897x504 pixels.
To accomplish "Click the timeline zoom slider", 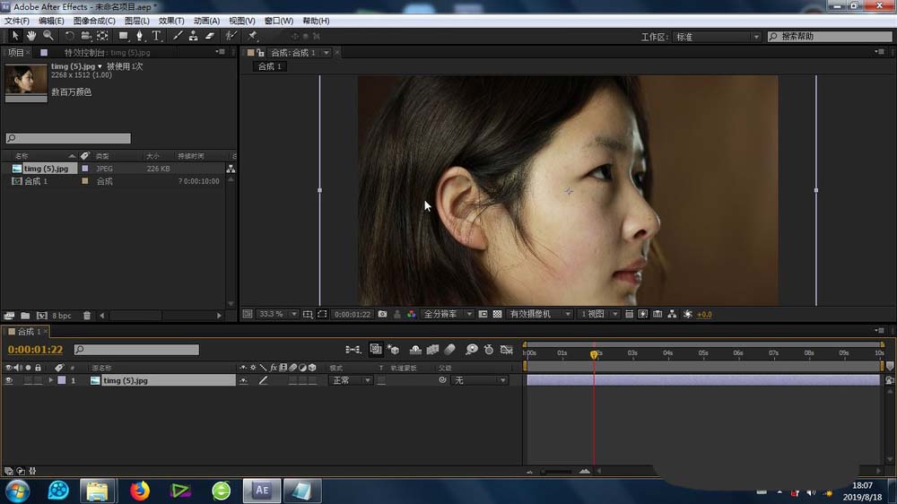I will tap(557, 472).
